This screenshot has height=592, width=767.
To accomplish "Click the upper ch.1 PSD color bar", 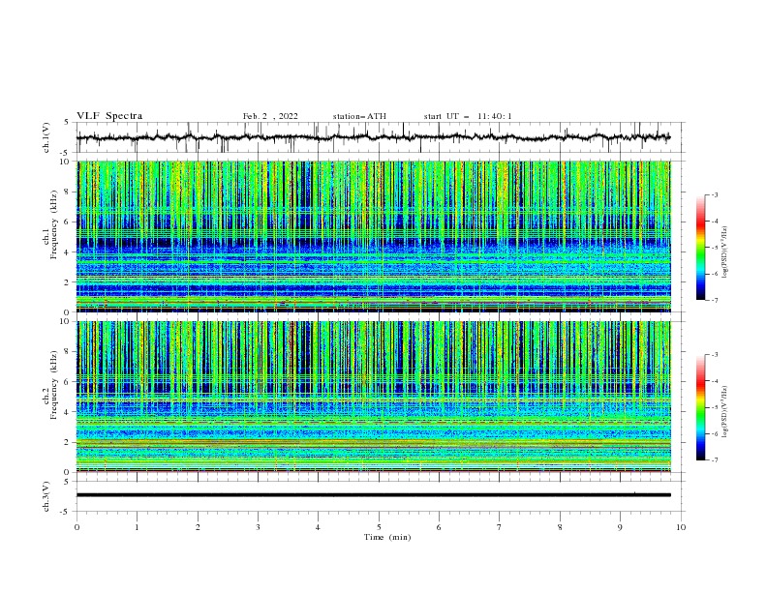I will (x=700, y=248).
